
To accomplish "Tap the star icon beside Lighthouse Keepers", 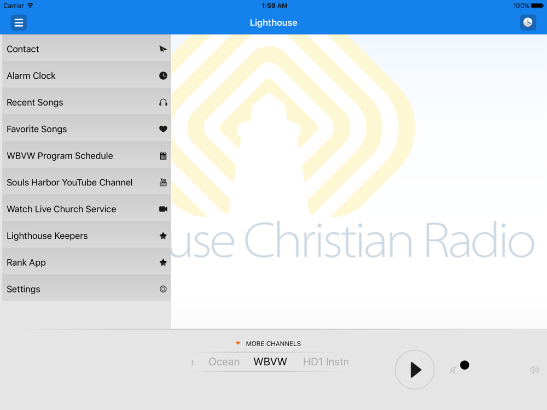I will [x=163, y=236].
